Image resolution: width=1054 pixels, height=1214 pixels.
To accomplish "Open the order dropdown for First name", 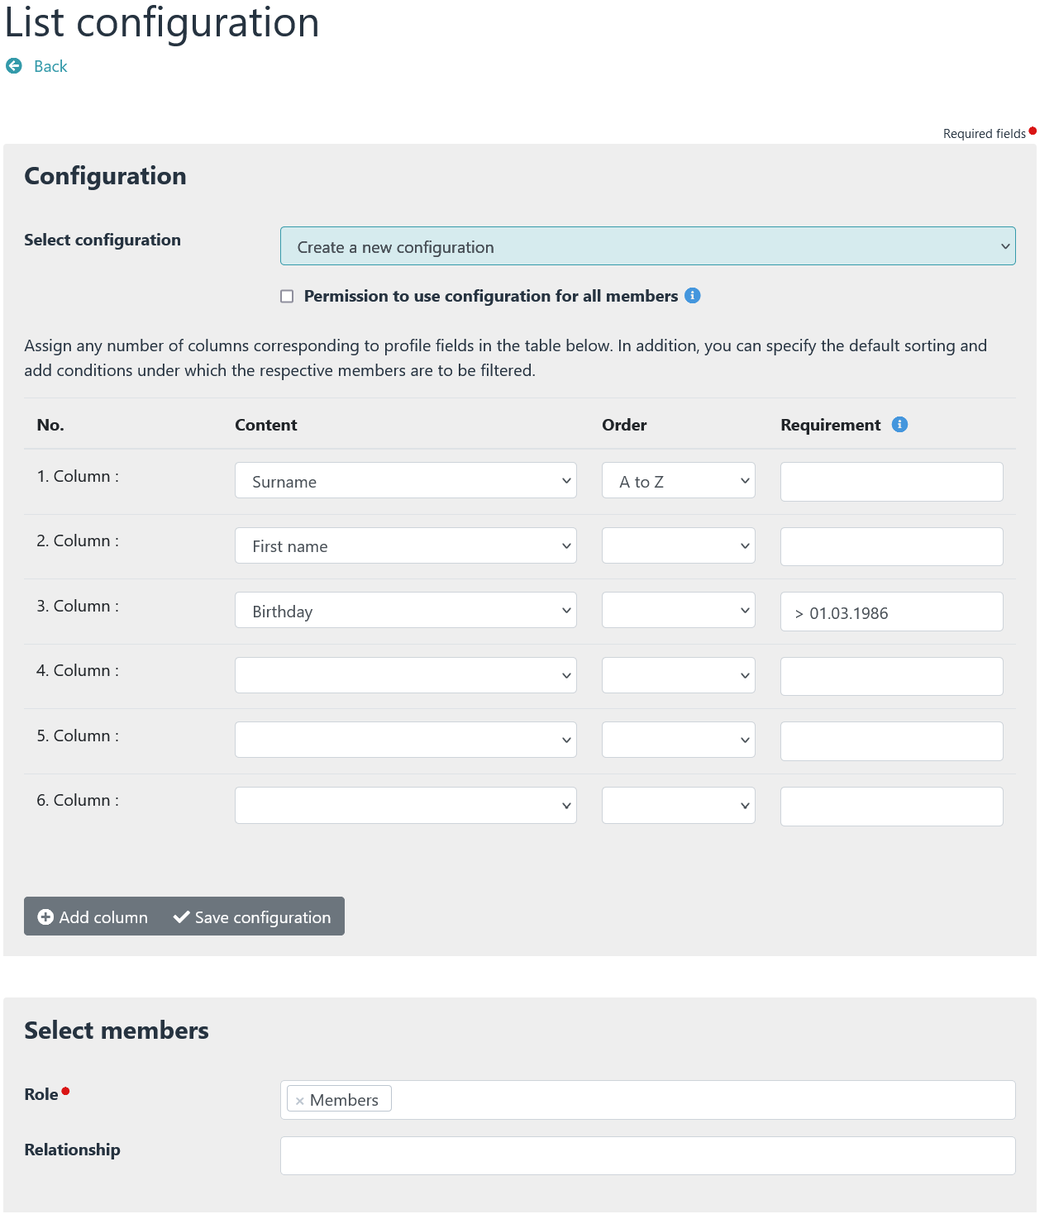I will click(x=678, y=545).
